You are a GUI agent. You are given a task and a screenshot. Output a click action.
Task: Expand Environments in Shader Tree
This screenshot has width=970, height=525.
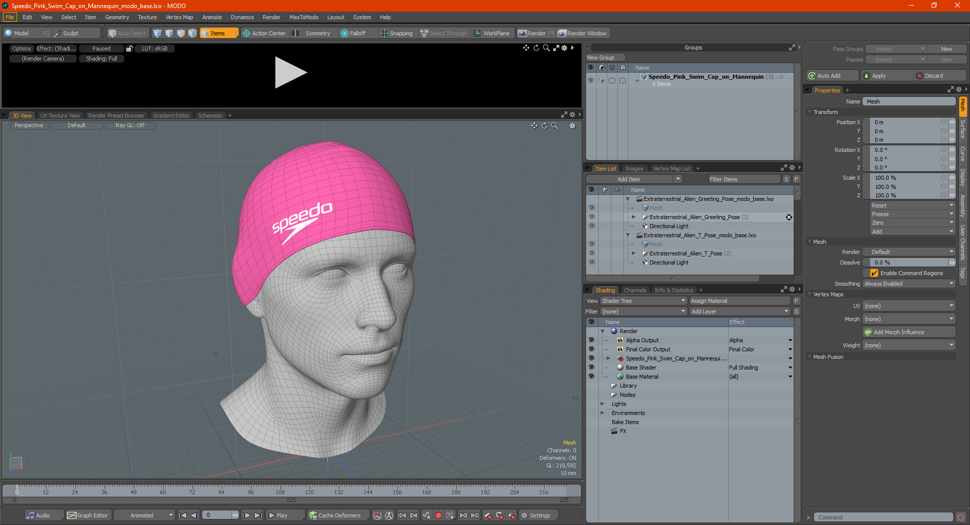point(602,413)
